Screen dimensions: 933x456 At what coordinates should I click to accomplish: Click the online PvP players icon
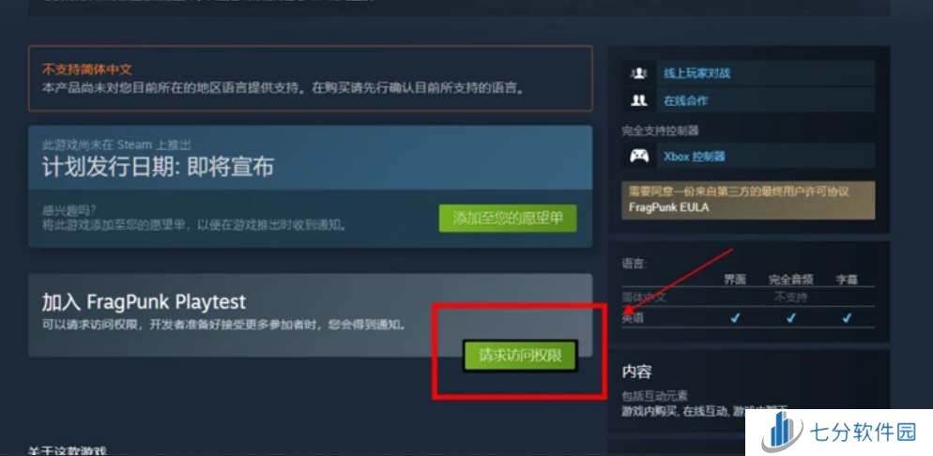639,73
